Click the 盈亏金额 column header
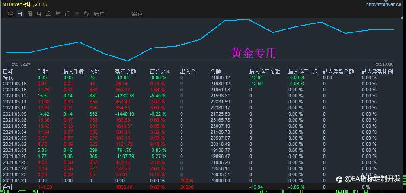Screen dimensions: 406x193 pos(125,71)
